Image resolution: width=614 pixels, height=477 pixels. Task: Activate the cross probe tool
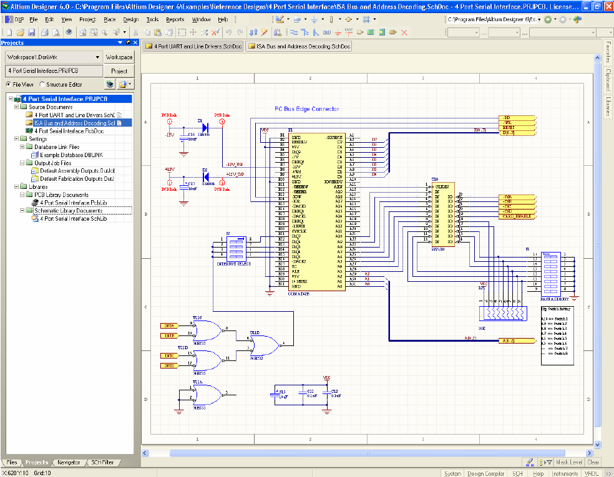click(265, 32)
